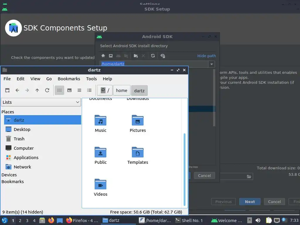The width and height of the screenshot is (300, 225).
Task: Select Applications in Places sidebar
Action: click(42, 157)
